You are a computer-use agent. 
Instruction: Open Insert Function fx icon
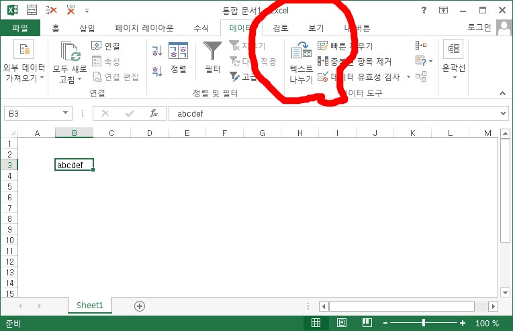click(x=154, y=114)
